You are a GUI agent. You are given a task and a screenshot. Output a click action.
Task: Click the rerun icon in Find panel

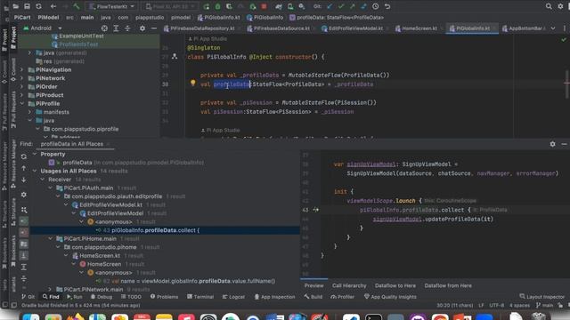[x=24, y=156]
